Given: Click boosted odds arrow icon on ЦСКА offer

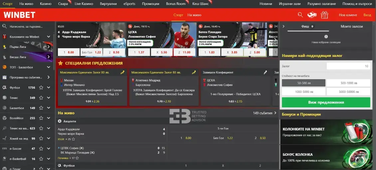Looking at the screenshot, I should pyautogui.click(x=265, y=73).
